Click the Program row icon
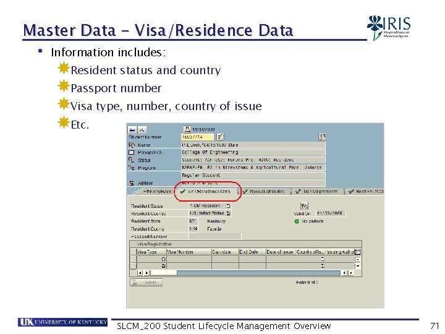 click(132, 168)
